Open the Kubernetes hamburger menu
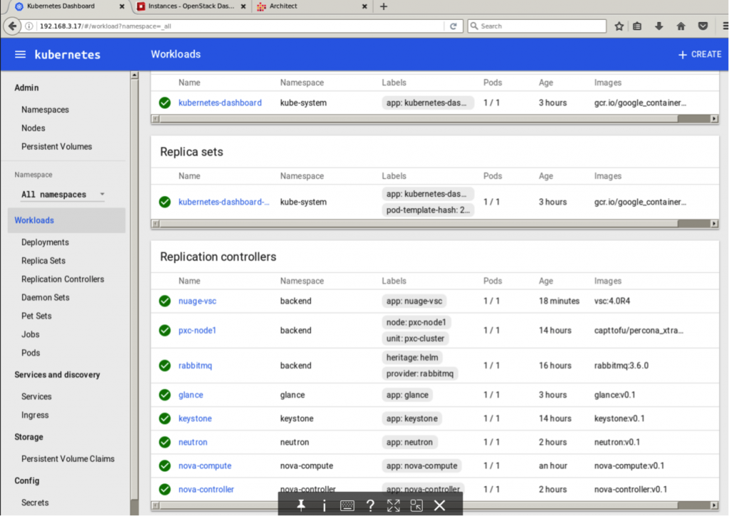The image size is (729, 516). pyautogui.click(x=20, y=54)
